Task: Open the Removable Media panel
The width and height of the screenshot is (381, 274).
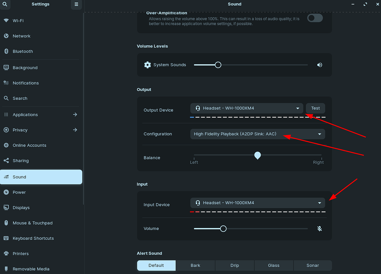Action: pyautogui.click(x=41, y=268)
